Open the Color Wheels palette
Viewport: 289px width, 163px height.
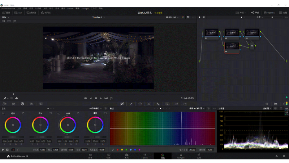[22, 104]
